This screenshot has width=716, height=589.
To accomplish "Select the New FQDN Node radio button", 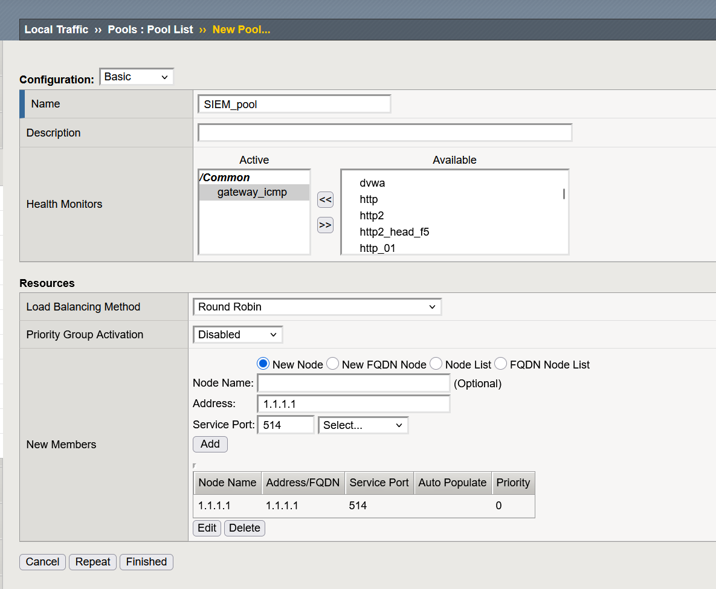I will pos(332,364).
